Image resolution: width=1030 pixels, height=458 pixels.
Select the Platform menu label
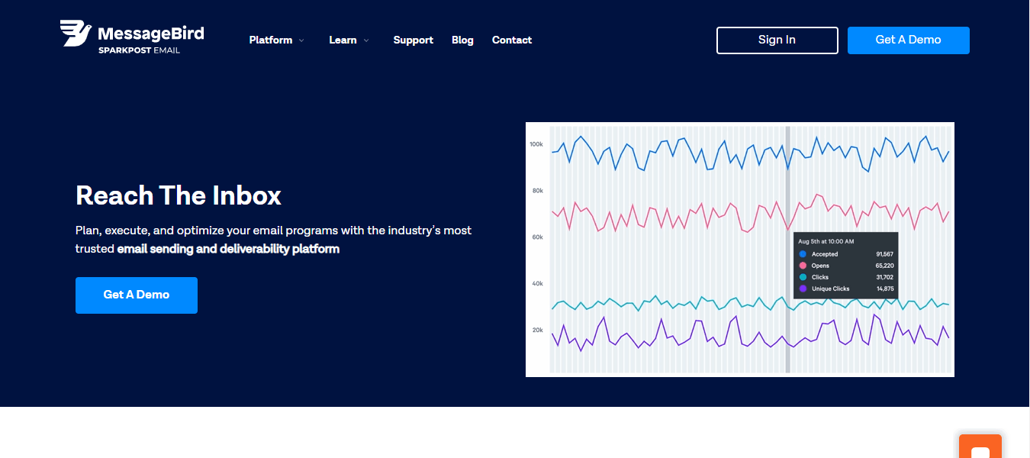pos(270,40)
